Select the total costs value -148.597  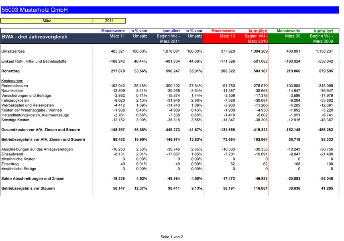tap(117, 130)
